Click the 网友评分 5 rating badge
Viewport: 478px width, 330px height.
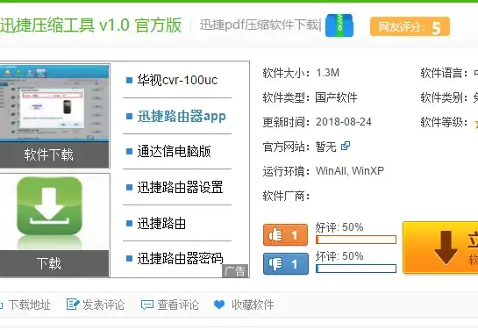410,27
